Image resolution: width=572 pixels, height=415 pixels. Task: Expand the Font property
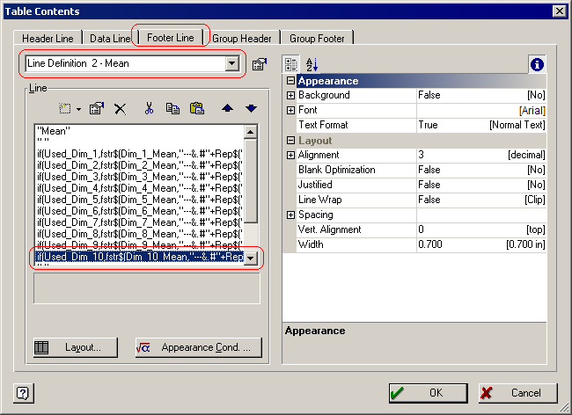point(290,110)
